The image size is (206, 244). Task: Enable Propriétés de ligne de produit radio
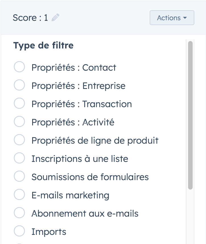19,140
